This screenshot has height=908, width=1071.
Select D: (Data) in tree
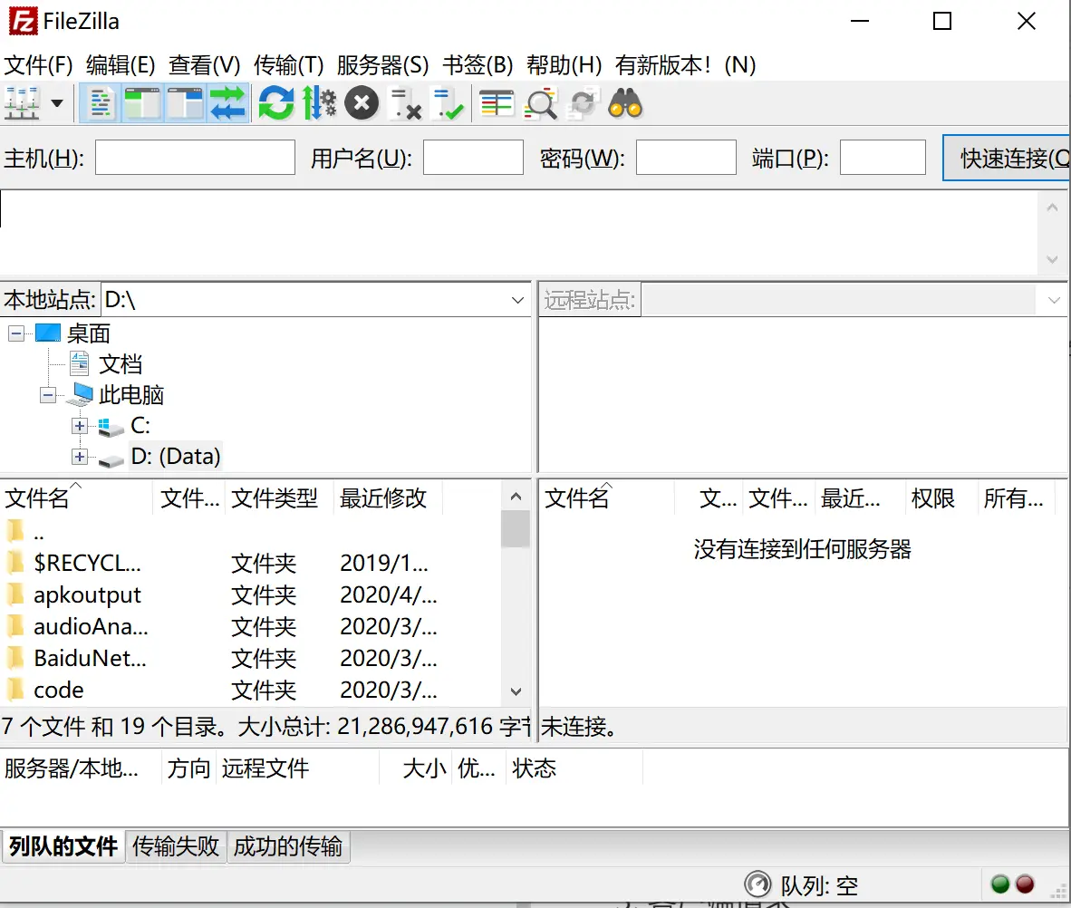click(176, 457)
